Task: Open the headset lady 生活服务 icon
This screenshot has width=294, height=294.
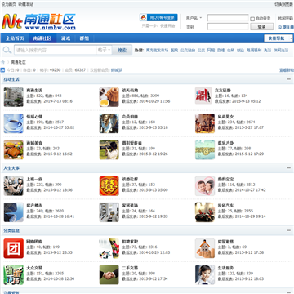Action: pos(205,274)
